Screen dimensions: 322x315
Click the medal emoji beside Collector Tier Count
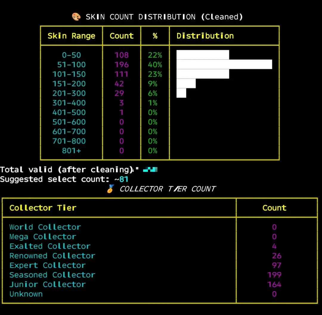111,189
